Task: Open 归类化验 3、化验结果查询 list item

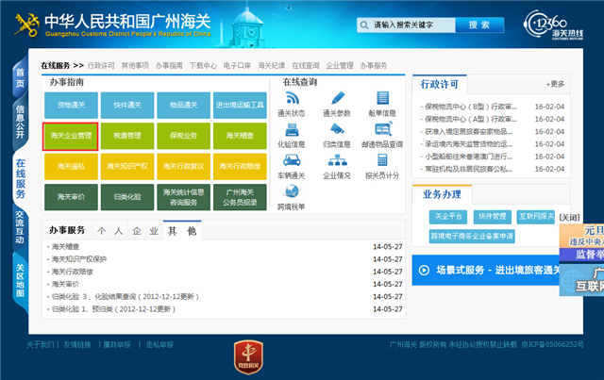Action: 126,297
